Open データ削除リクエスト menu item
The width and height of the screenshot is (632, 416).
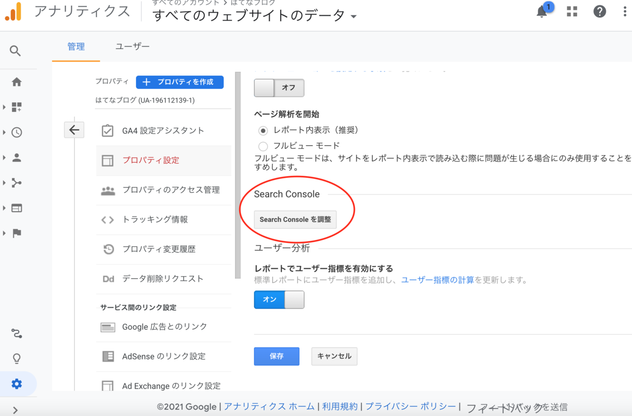tap(163, 279)
